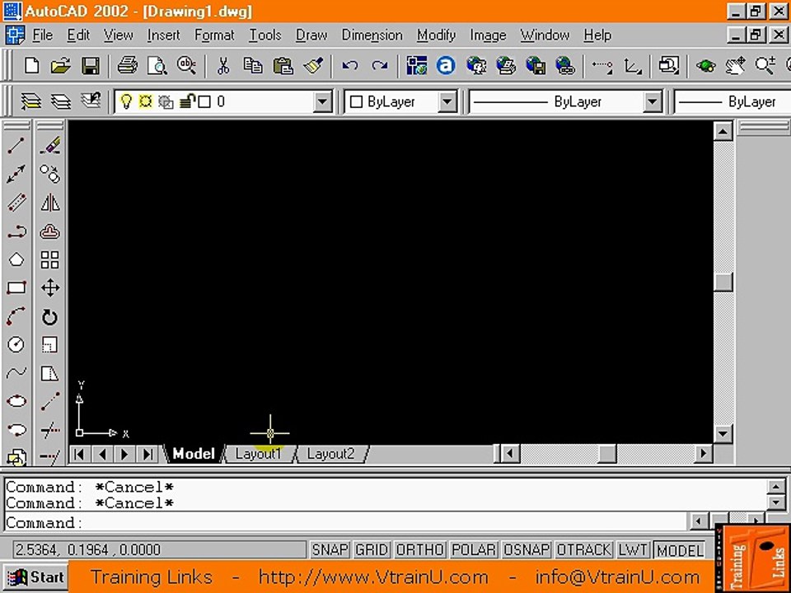Select the Spline tool
Viewport: 791px width, 593px height.
(x=16, y=373)
